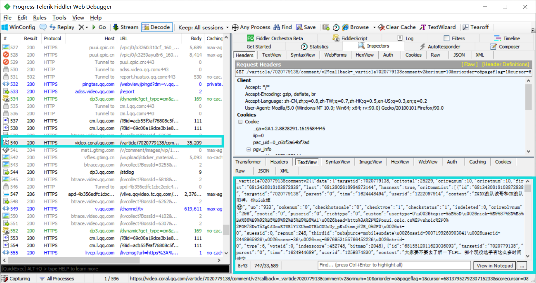This screenshot has height=283, width=536.
Task: Launch Browse from the toolbar
Action: (355, 27)
